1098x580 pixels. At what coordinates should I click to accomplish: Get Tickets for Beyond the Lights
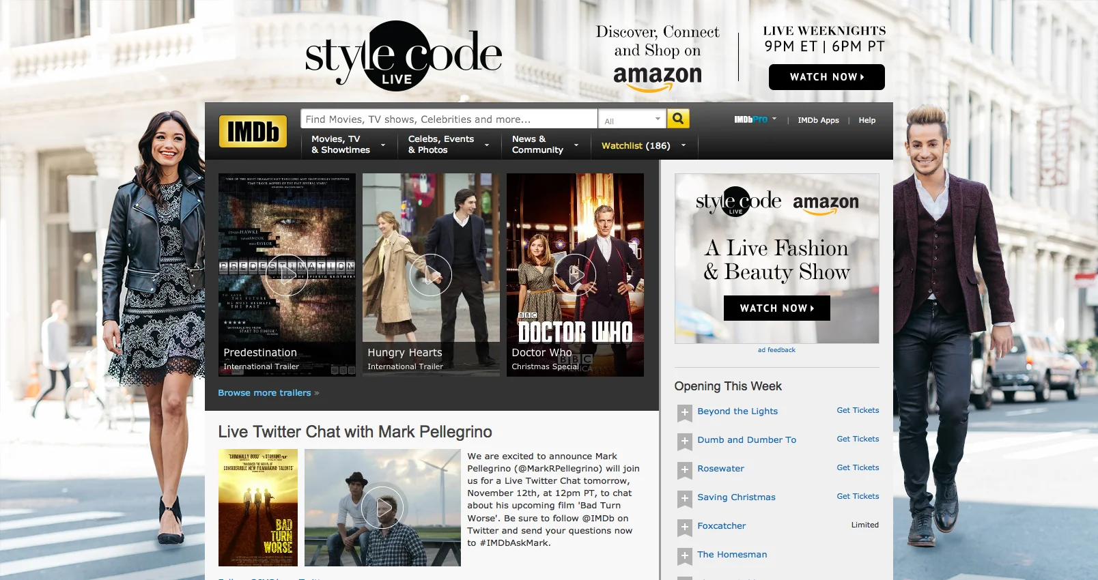(858, 410)
